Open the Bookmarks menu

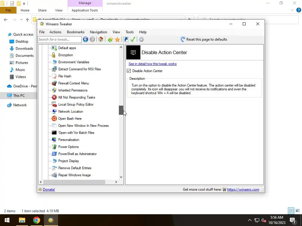(76, 32)
